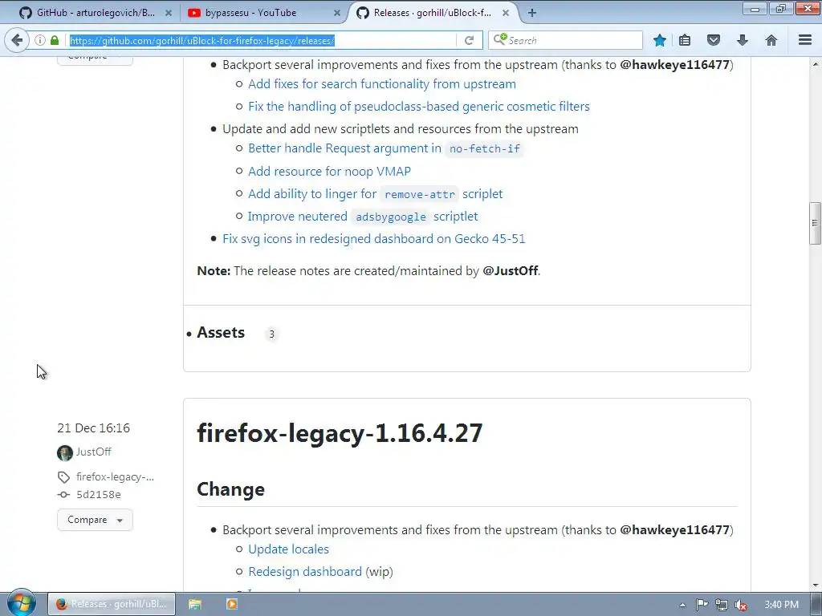Expand the Assets 3 section

[x=221, y=333]
